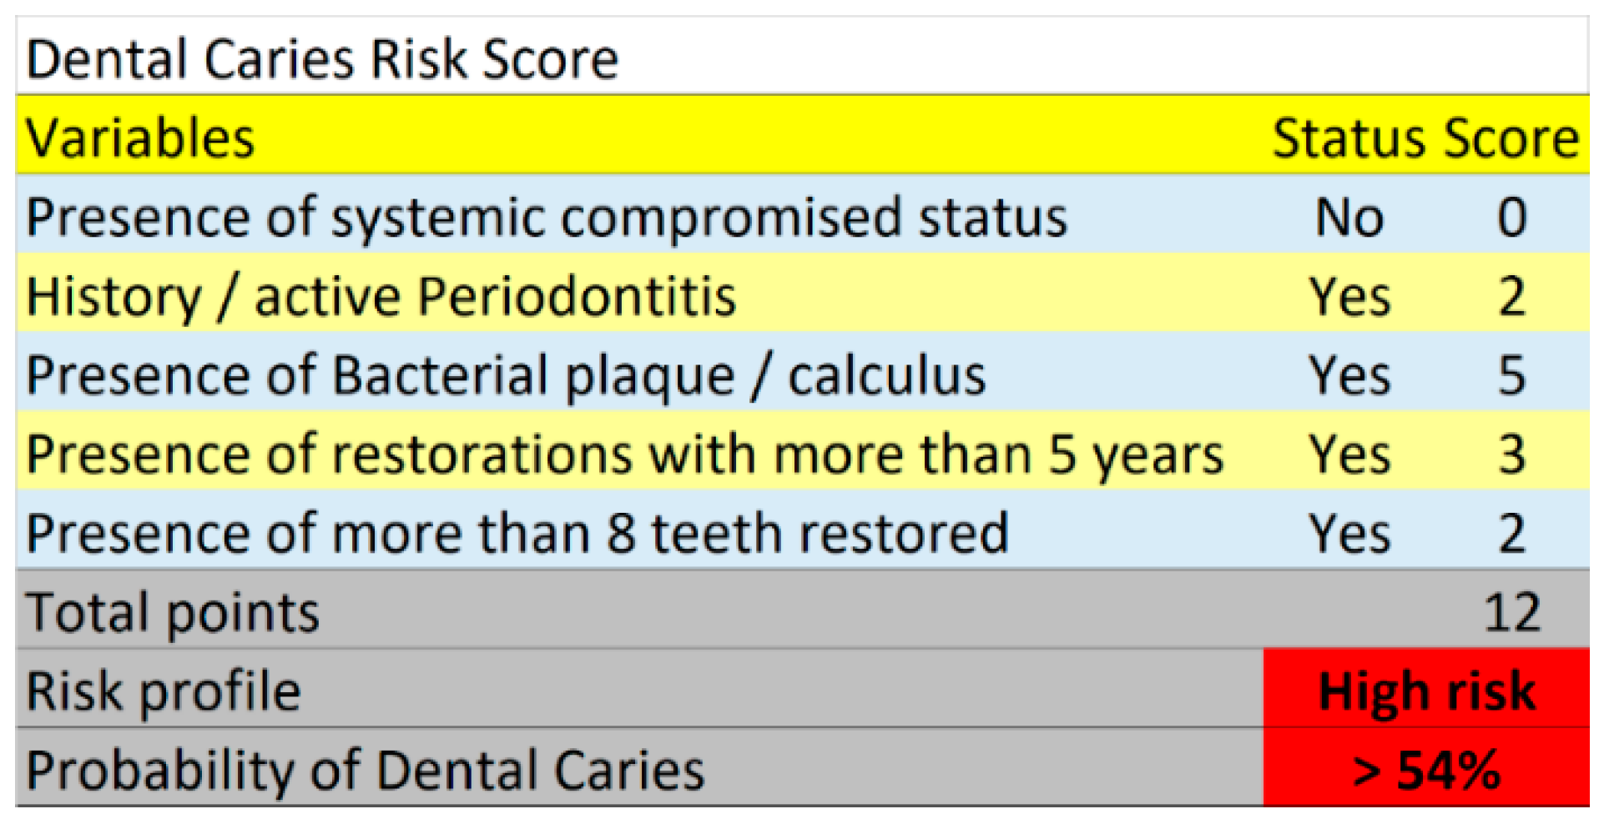Click the Risk profile label
The width and height of the screenshot is (1604, 819).
tap(164, 691)
